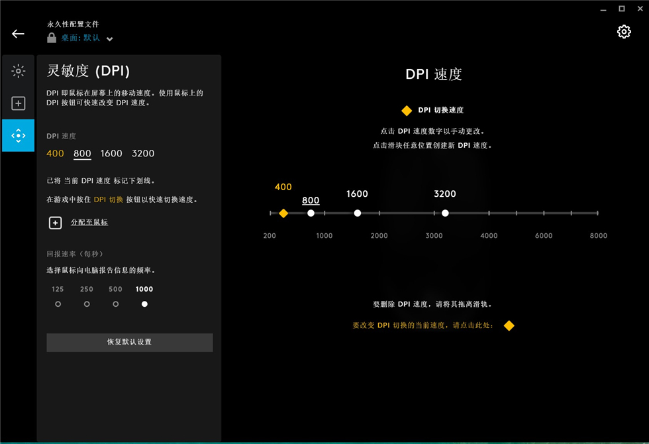The width and height of the screenshot is (649, 444).
Task: Expand the 默认 desktop profile dropdown
Action: point(109,38)
